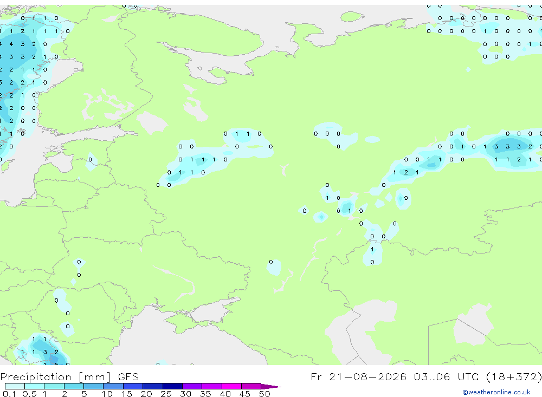Click the 'Fr 21-08-2026 03..06 UTC (18+372)' timestamp
Viewport: 542px width, 397px height.
pos(426,376)
